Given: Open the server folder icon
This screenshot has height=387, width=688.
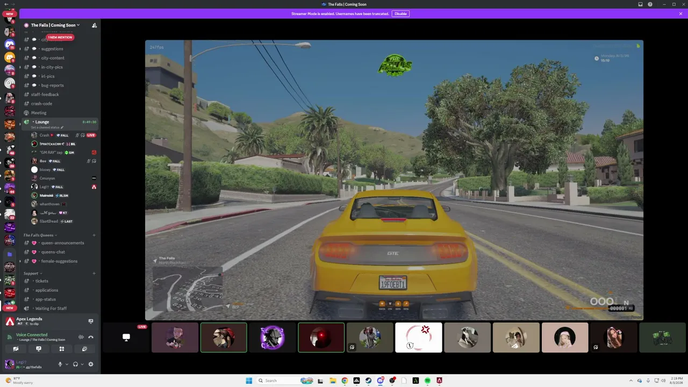Looking at the screenshot, I should 10,254.
